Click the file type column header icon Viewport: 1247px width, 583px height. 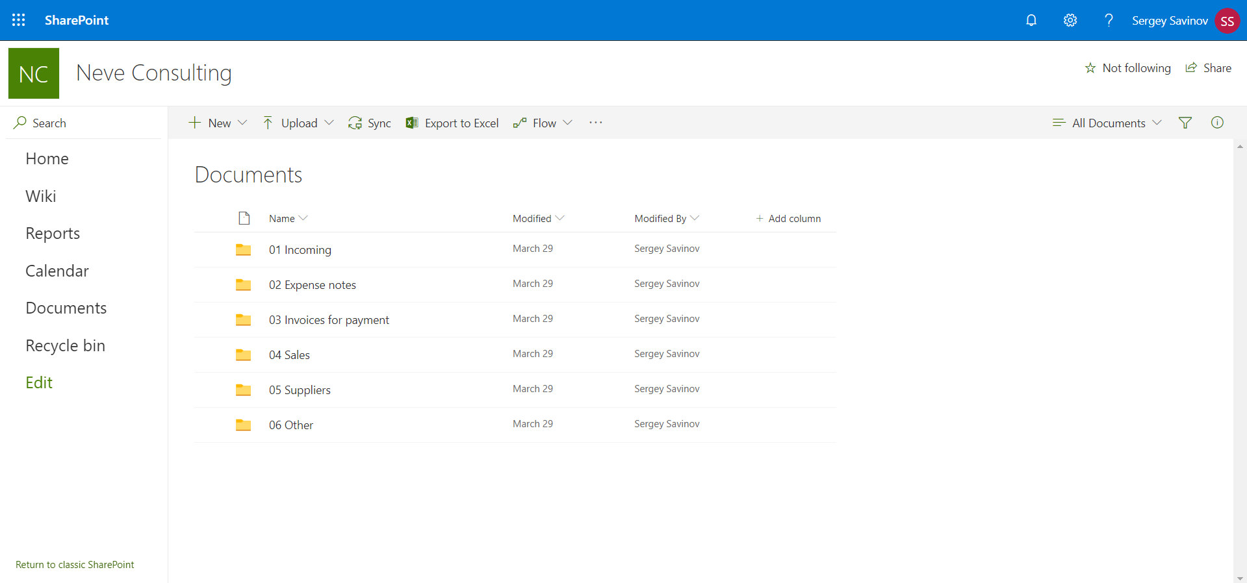tap(244, 218)
